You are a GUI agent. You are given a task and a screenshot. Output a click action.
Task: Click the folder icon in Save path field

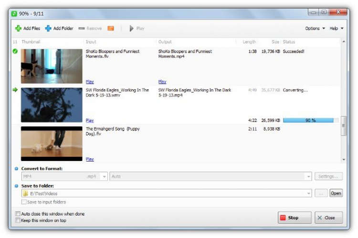click(x=26, y=194)
